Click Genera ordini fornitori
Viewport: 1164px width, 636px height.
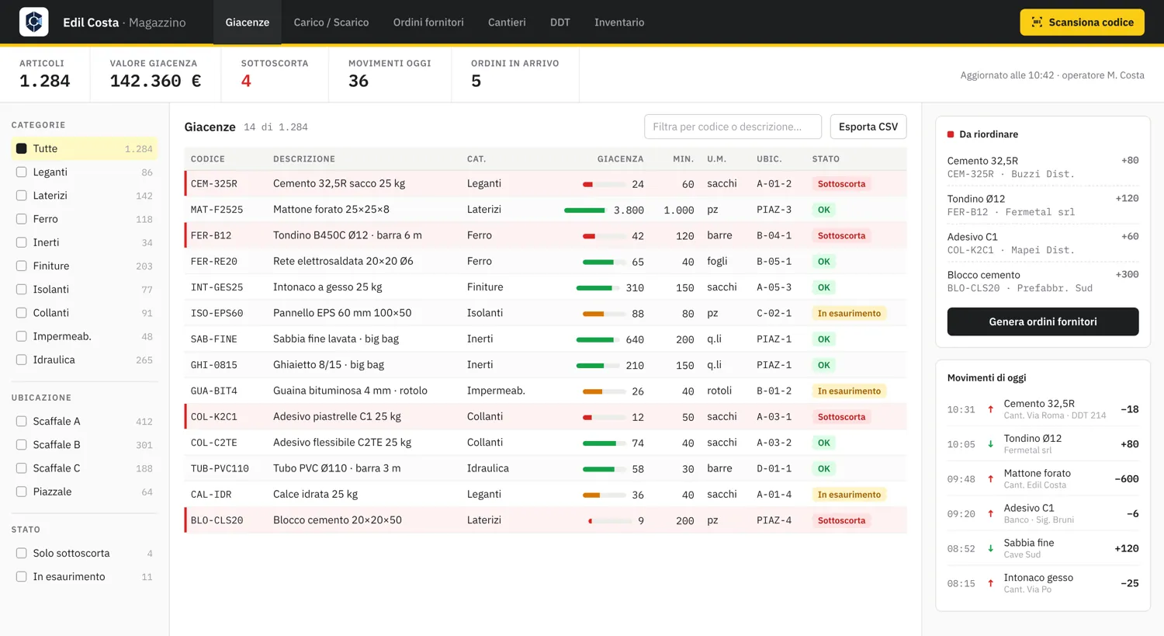[x=1043, y=321]
